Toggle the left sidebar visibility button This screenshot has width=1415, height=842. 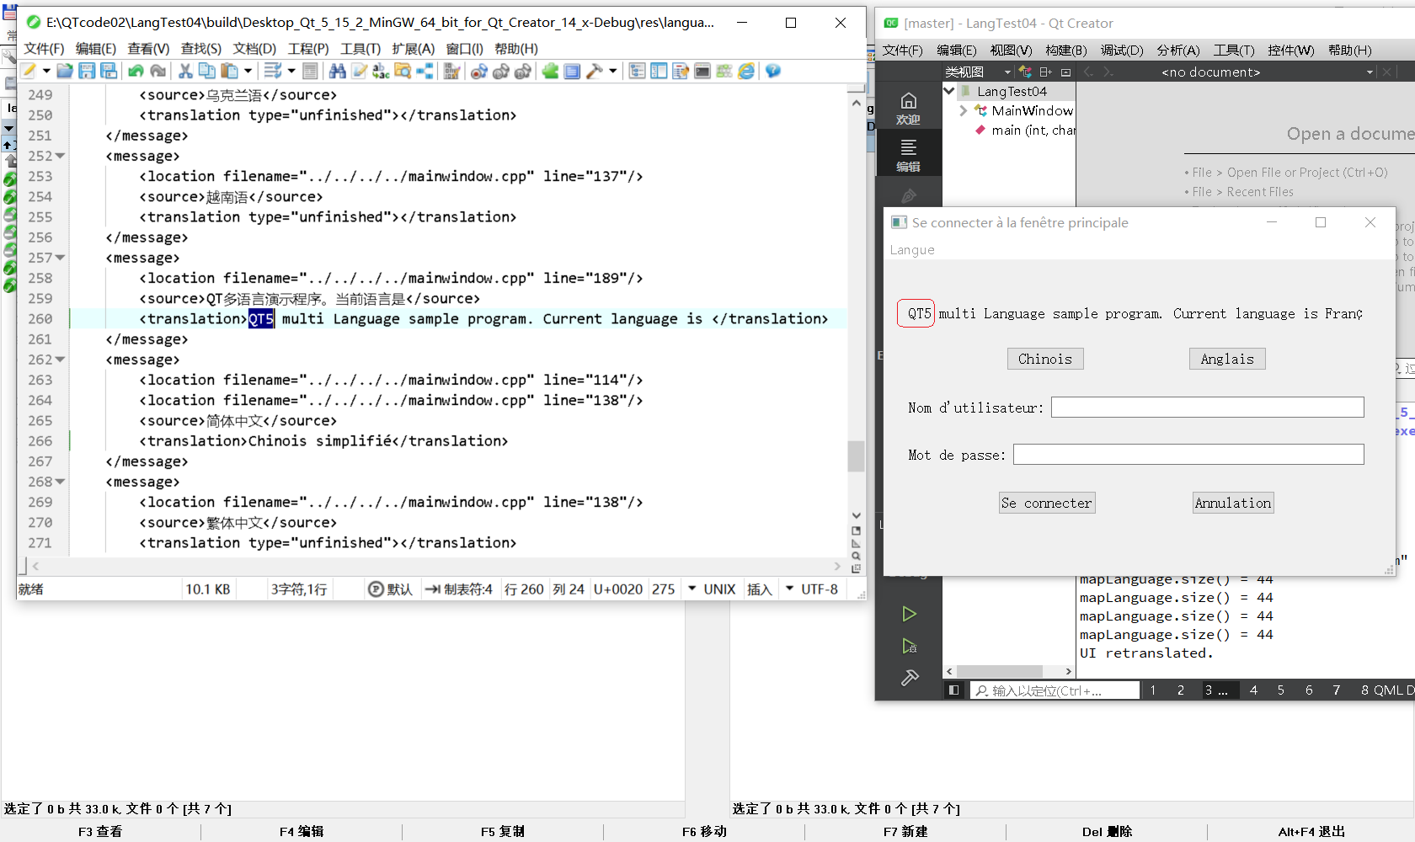[953, 690]
